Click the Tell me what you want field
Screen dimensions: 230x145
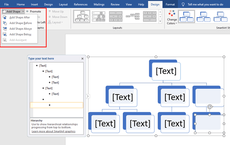pyautogui.click(x=206, y=5)
